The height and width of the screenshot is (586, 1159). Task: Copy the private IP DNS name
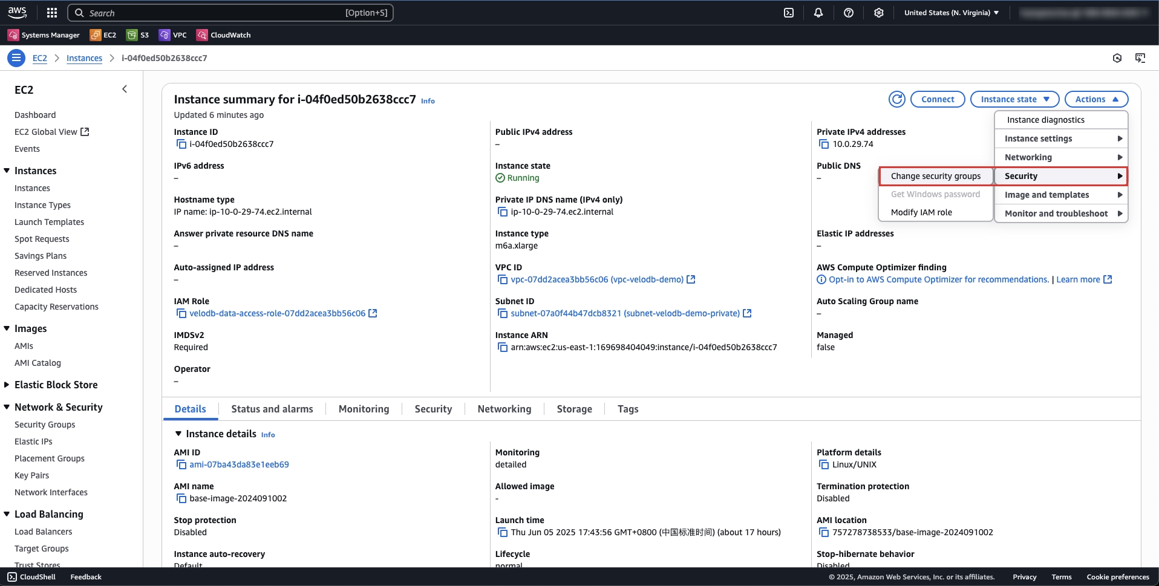[502, 212]
